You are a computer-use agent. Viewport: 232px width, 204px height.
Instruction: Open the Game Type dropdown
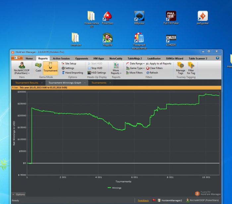[137, 68]
